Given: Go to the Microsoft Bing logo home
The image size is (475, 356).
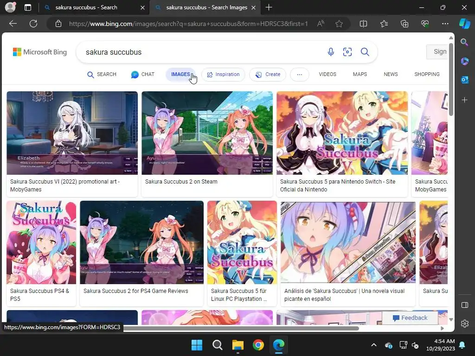Looking at the screenshot, I should click(40, 52).
